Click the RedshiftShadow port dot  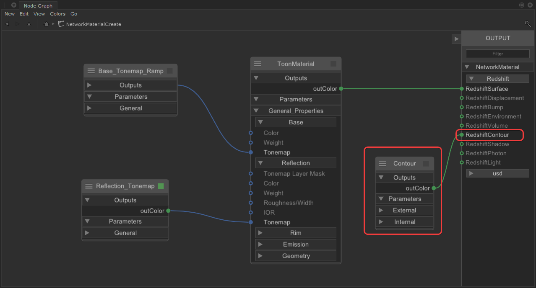coord(462,144)
